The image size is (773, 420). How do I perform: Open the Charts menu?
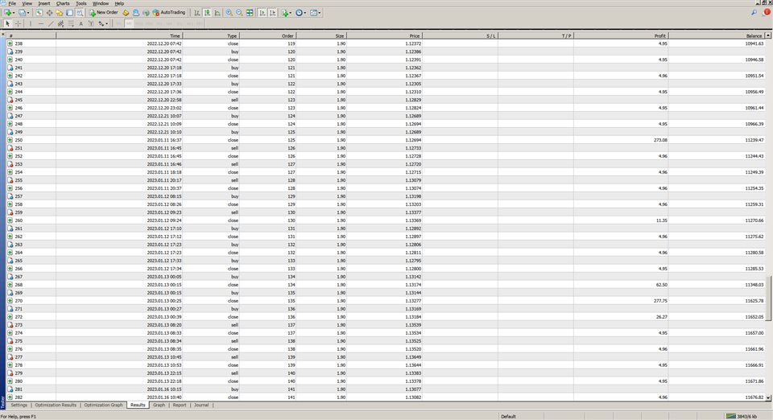[63, 3]
